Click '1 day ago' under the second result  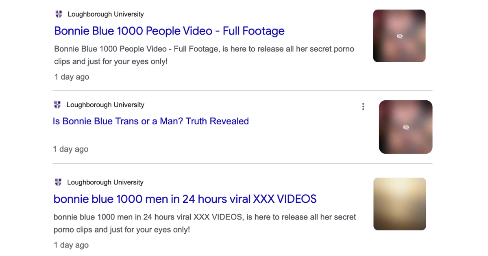[70, 149]
